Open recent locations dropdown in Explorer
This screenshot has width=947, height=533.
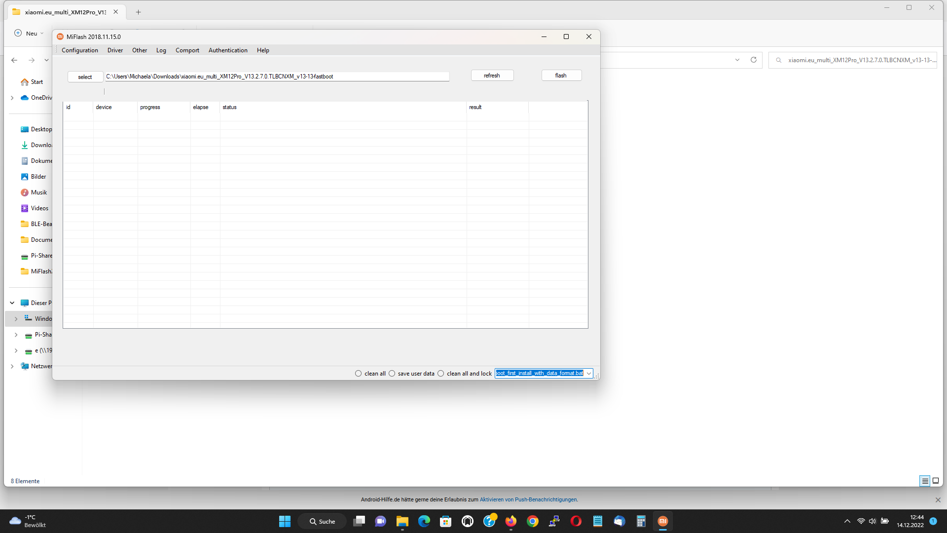(46, 60)
